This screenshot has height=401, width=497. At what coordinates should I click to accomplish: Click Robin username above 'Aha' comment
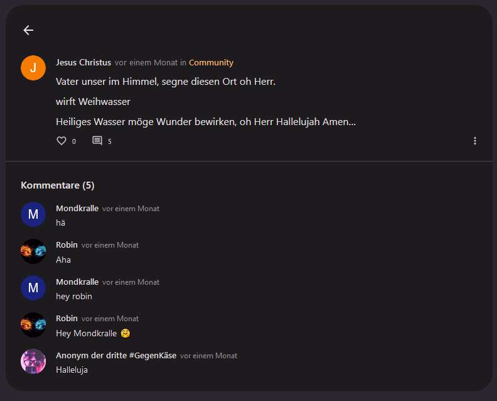(x=67, y=245)
